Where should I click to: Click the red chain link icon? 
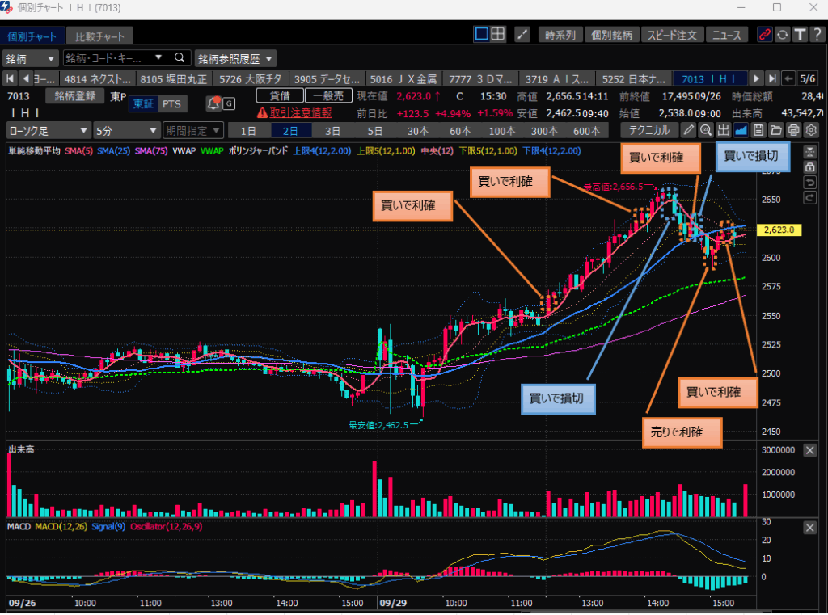pyautogui.click(x=763, y=34)
